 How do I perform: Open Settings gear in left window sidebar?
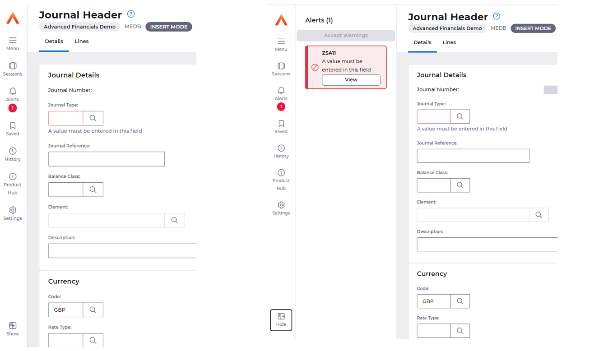[13, 213]
